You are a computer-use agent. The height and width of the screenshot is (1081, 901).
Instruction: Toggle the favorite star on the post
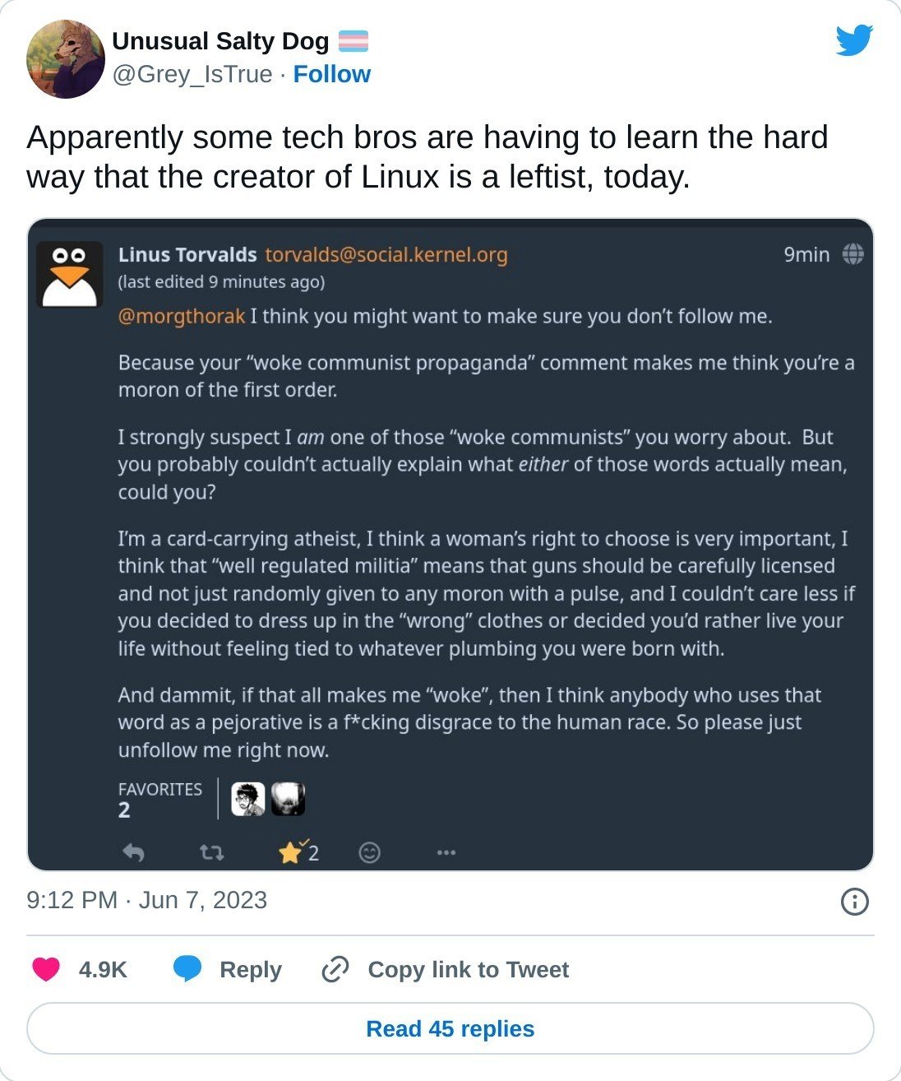(290, 852)
